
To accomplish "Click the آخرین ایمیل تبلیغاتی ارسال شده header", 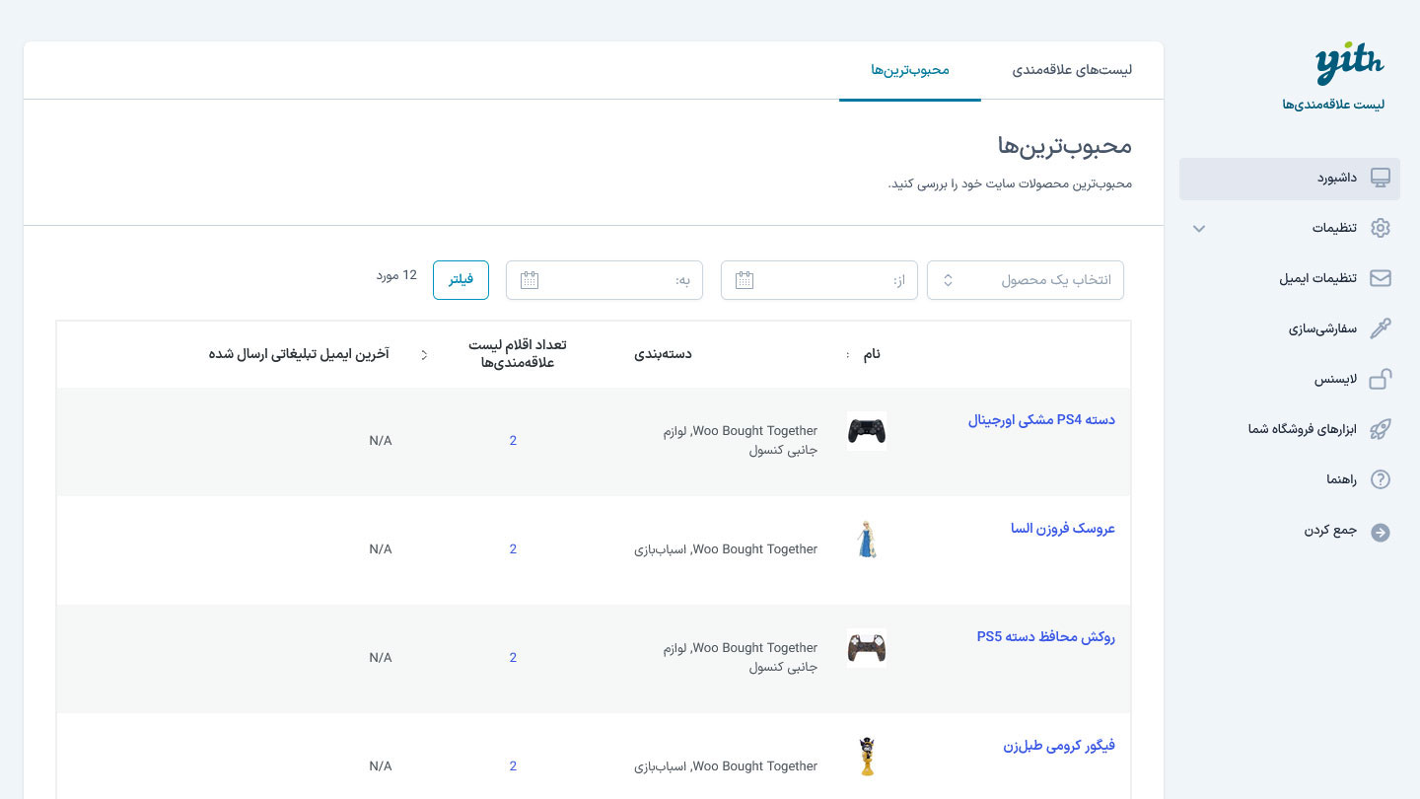I will tap(299, 354).
